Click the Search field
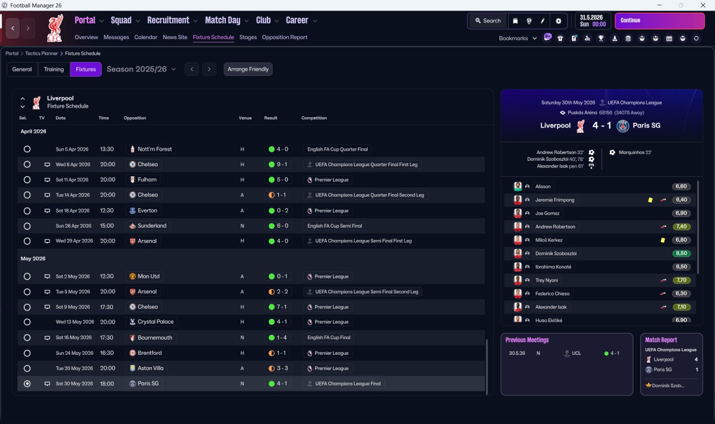The image size is (715, 424). (488, 21)
